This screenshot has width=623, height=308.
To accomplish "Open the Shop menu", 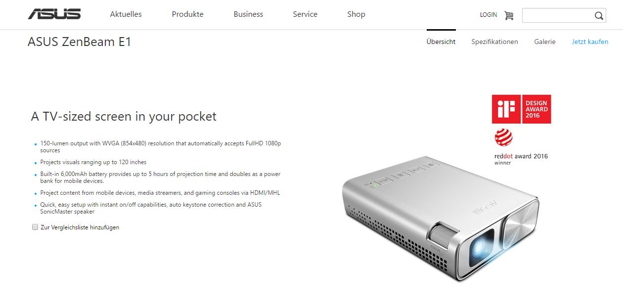I will click(x=356, y=14).
